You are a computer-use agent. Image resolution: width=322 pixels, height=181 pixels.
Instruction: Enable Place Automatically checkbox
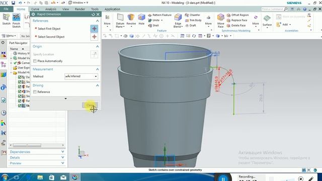tap(35, 61)
